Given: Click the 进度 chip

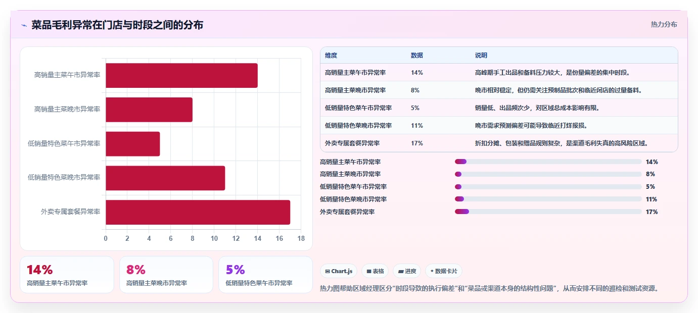Looking at the screenshot, I should [x=407, y=271].
